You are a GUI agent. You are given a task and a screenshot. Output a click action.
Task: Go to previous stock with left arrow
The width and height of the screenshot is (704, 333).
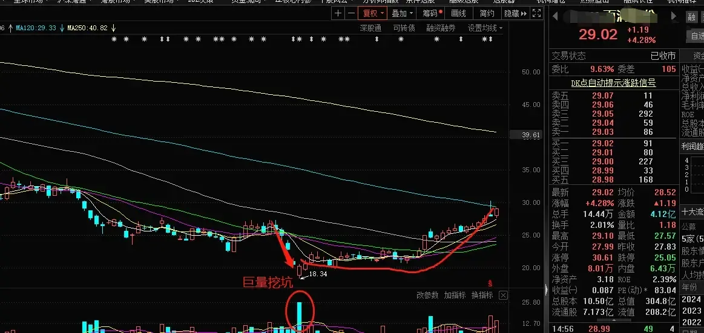point(555,16)
